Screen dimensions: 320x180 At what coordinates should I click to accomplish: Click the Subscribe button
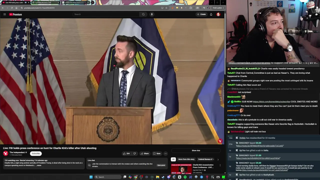coord(36,153)
